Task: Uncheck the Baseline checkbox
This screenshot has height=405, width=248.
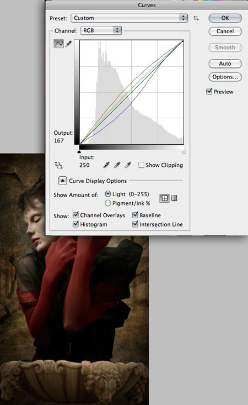Action: click(x=135, y=215)
